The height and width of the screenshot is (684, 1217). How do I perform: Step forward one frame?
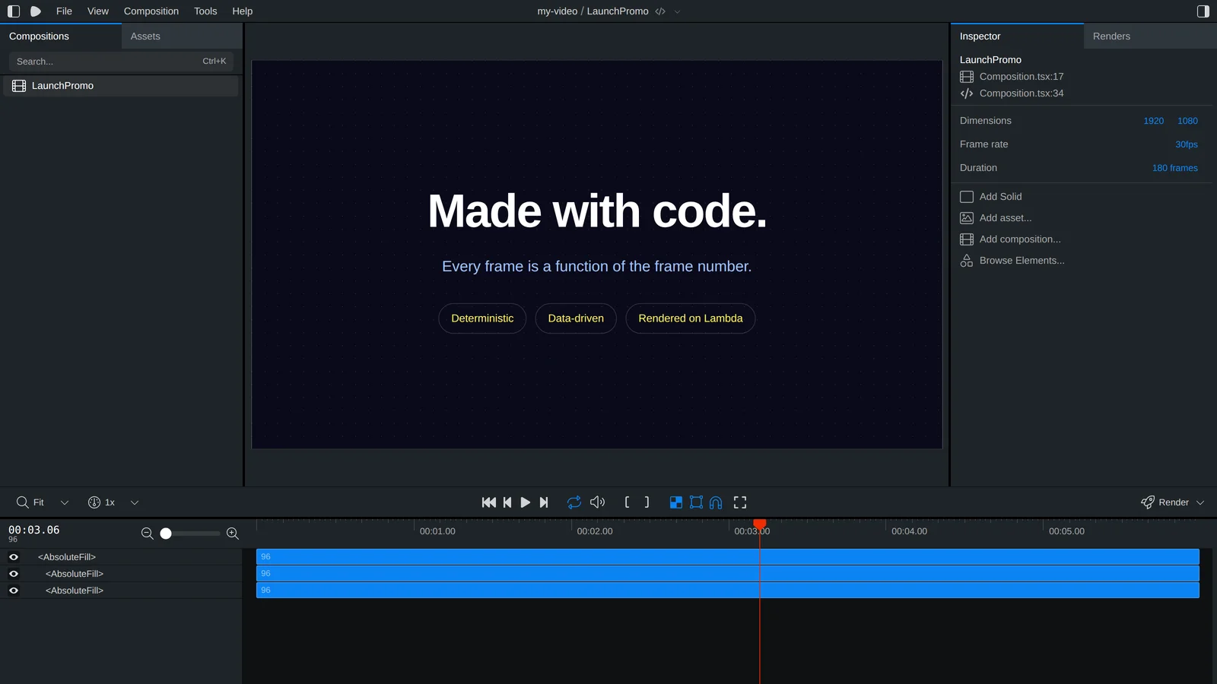click(x=544, y=502)
